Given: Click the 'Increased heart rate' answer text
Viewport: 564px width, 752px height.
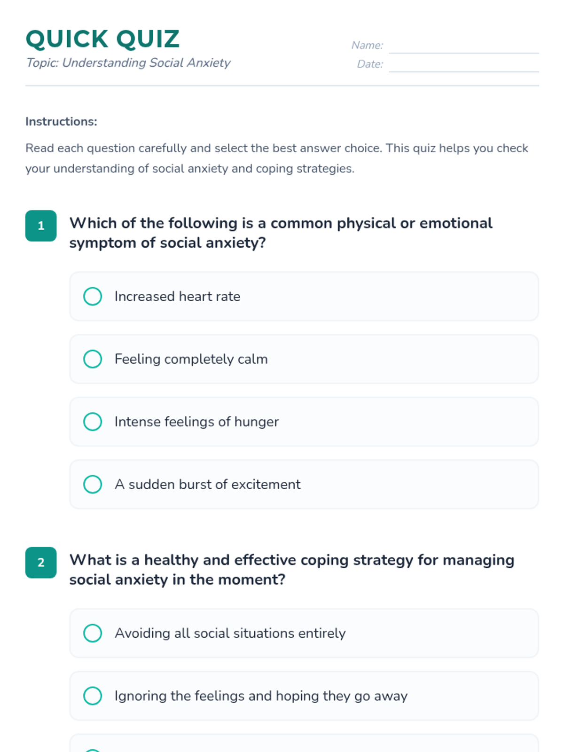Looking at the screenshot, I should click(x=177, y=297).
